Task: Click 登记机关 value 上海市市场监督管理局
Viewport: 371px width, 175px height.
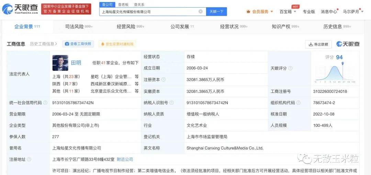Action: coord(207,136)
